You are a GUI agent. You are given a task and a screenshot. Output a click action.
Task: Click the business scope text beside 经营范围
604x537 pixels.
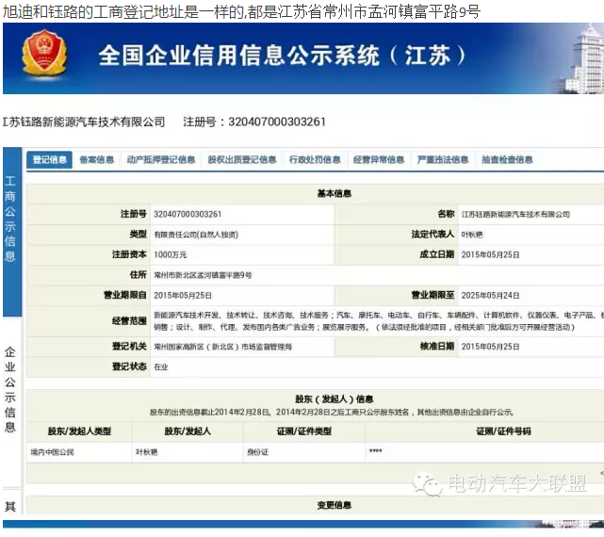[379, 321]
